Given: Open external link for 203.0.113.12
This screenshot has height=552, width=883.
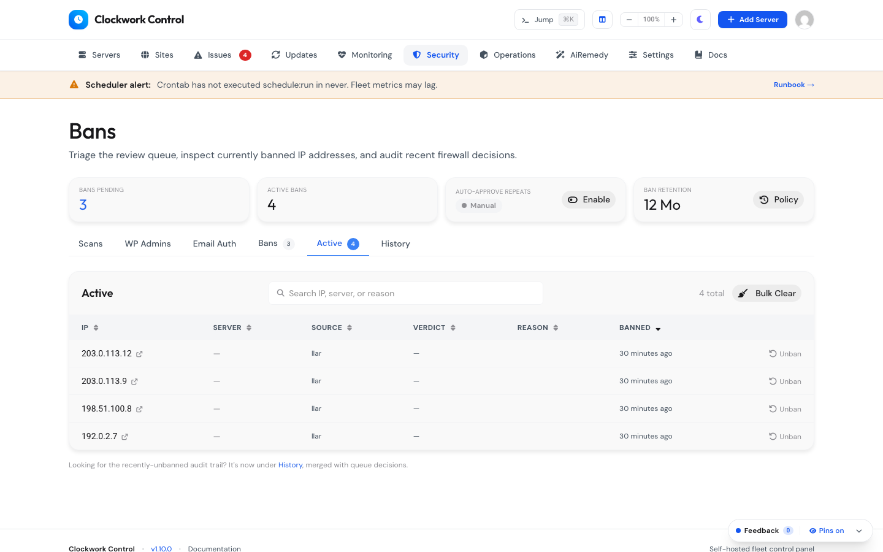Looking at the screenshot, I should (x=139, y=354).
